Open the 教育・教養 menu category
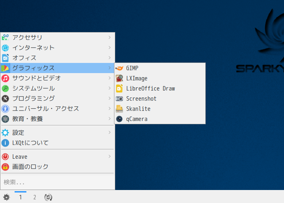The width and height of the screenshot is (284, 203). [x=57, y=119]
